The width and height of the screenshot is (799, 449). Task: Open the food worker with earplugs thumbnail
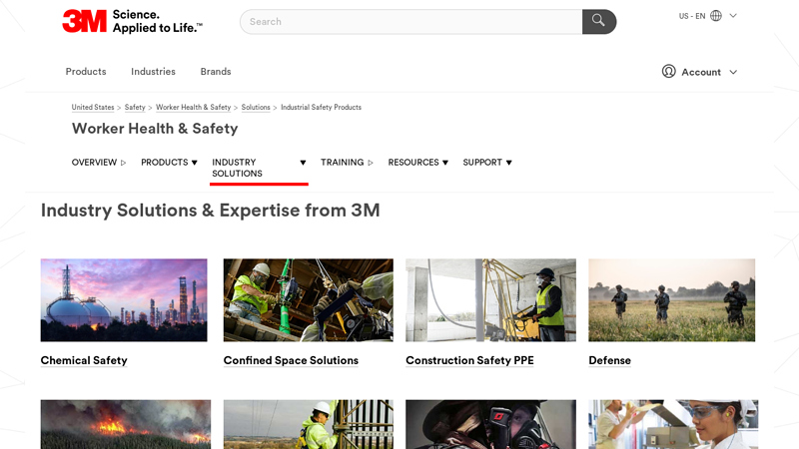[673, 424]
